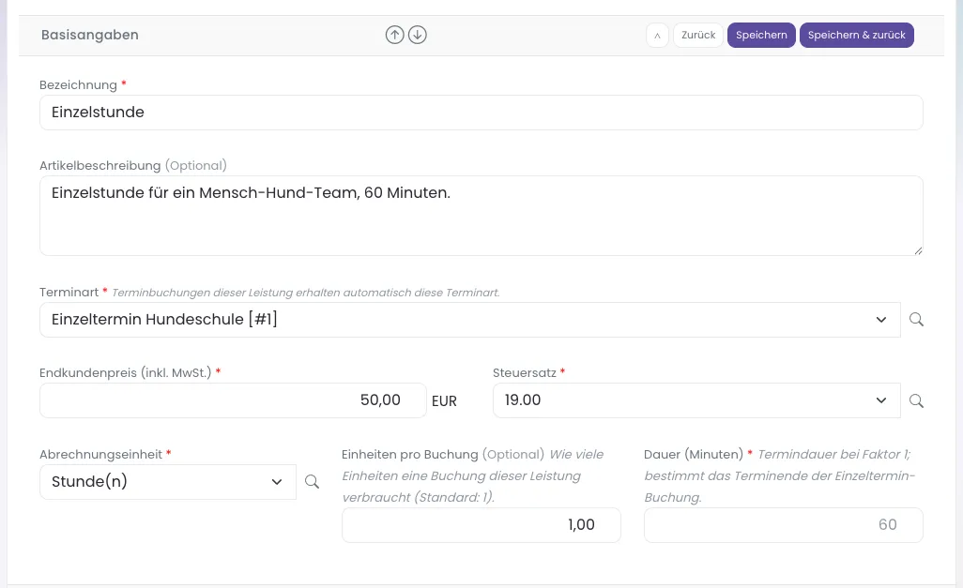The width and height of the screenshot is (963, 588).
Task: Click the Speichern & zurück button
Action: click(857, 35)
